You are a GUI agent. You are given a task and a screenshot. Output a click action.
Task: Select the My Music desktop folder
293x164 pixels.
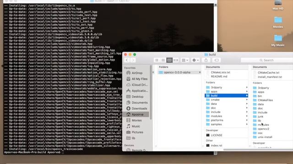[278, 41]
